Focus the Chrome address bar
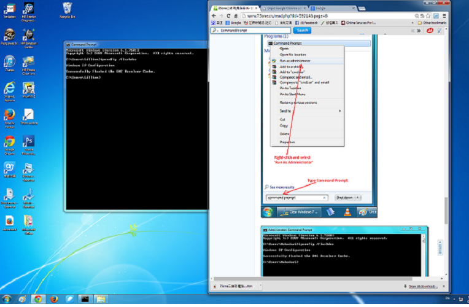Viewport: 469px width, 307px height. click(x=327, y=16)
